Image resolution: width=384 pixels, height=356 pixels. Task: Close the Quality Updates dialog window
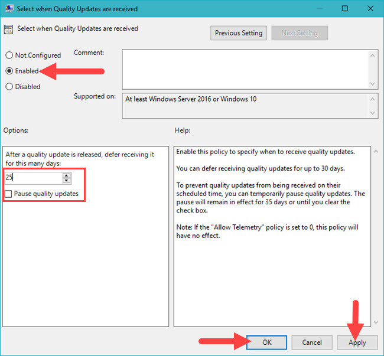coord(370,9)
